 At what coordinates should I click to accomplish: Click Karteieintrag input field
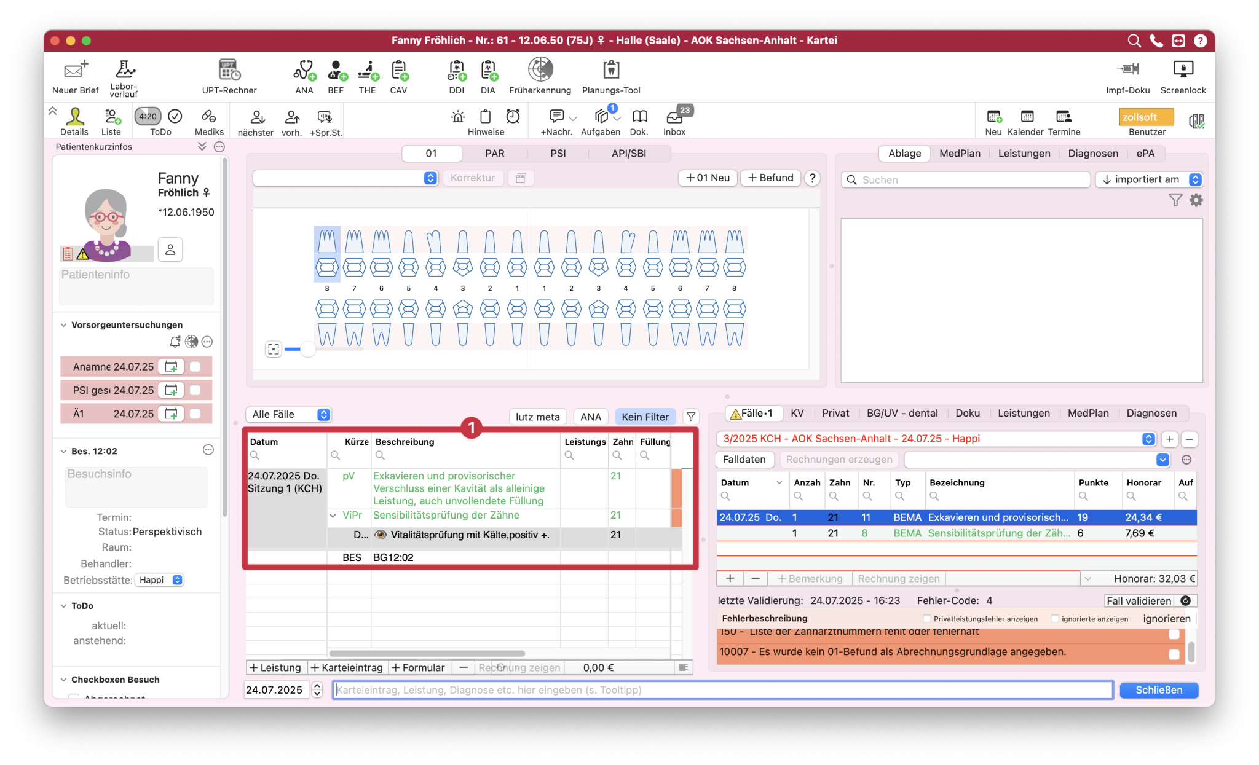[723, 690]
